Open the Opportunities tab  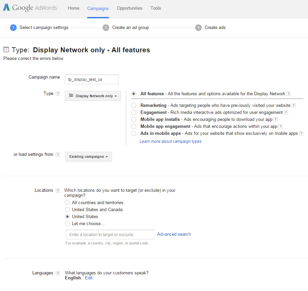coord(130,8)
